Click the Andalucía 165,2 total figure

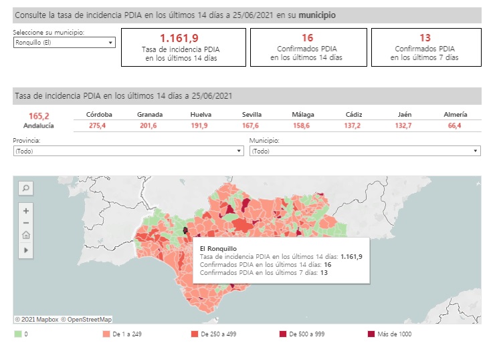(x=39, y=115)
